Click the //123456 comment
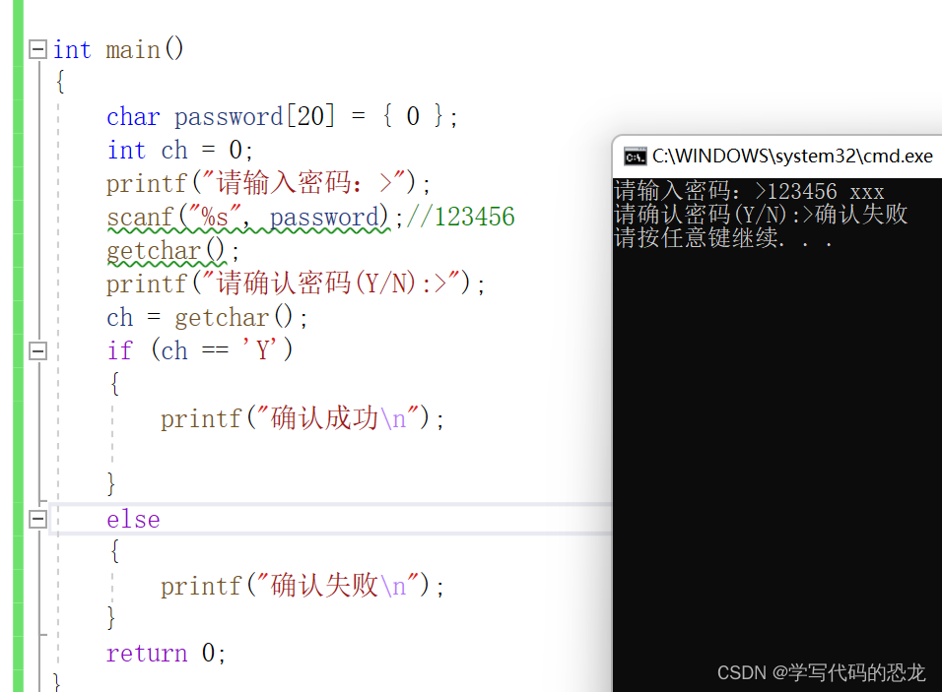 tap(461, 217)
